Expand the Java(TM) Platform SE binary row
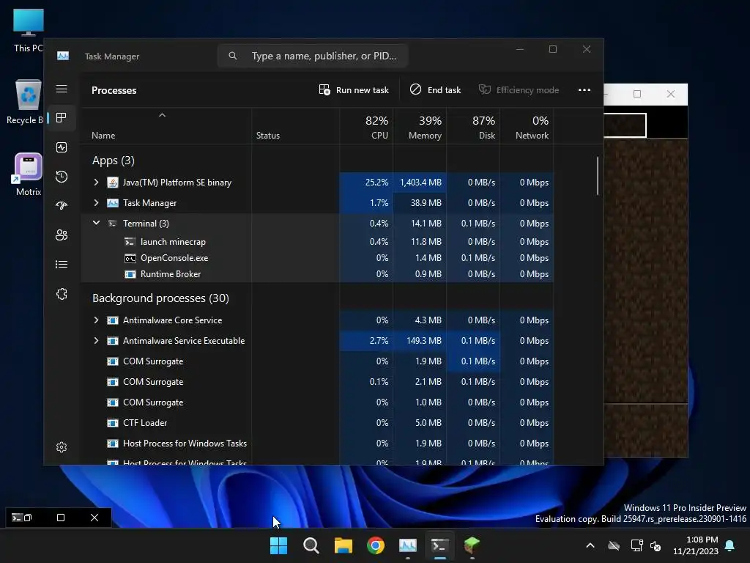This screenshot has height=563, width=750. (x=96, y=182)
